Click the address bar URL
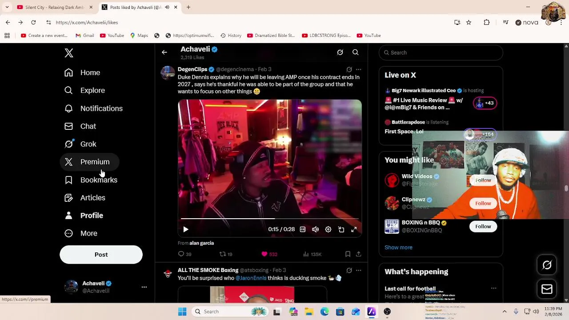569x320 pixels. (x=87, y=22)
